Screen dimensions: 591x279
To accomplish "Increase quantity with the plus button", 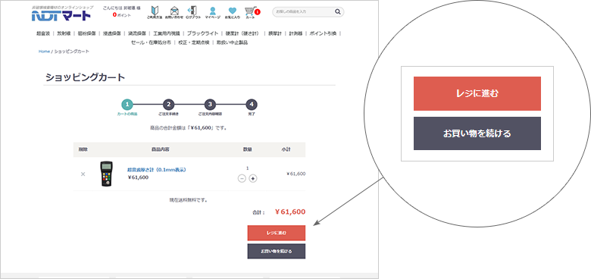I will coord(253,178).
